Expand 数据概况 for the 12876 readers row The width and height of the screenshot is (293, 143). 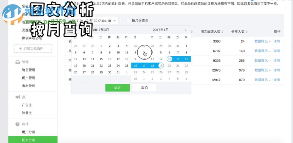(x=262, y=70)
